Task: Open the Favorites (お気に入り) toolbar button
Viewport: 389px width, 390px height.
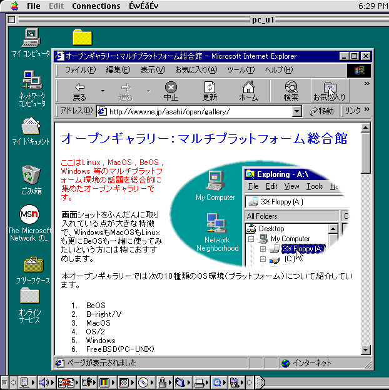Action: point(330,91)
